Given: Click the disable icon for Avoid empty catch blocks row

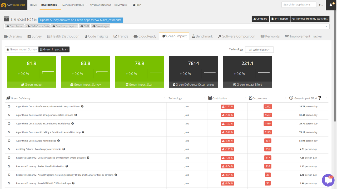Looking at the screenshot, I should tap(9, 149).
